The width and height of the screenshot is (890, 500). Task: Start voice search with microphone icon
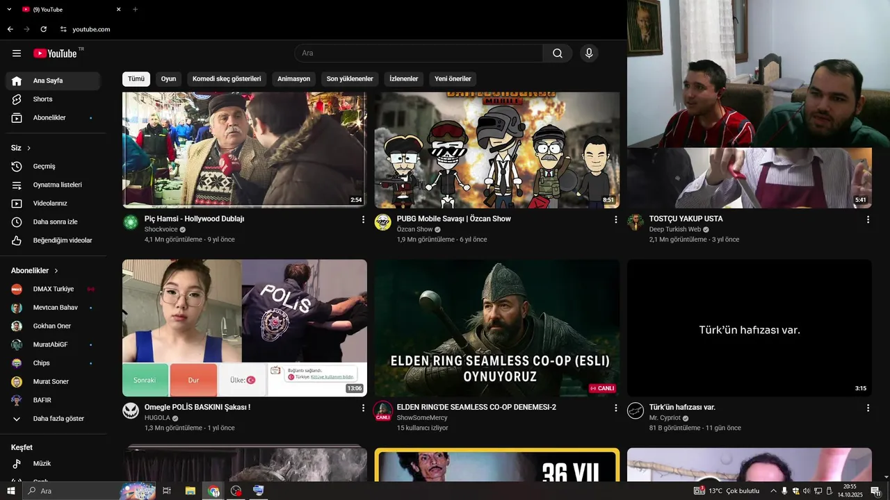(x=589, y=53)
